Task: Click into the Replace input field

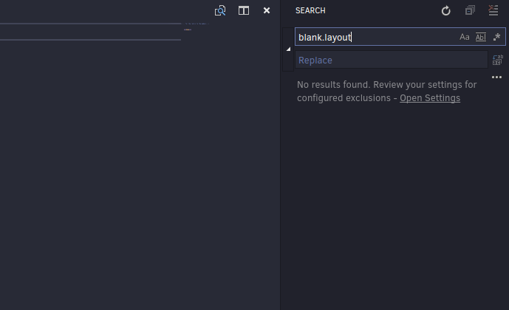Action: coord(391,60)
